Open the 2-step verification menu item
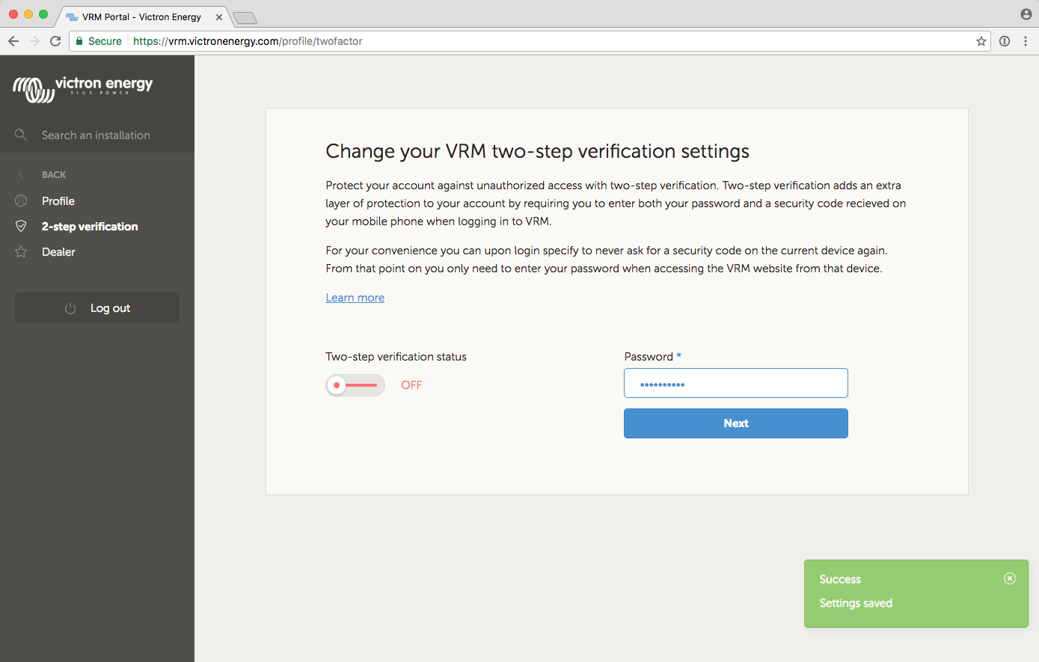1039x662 pixels. 90,227
